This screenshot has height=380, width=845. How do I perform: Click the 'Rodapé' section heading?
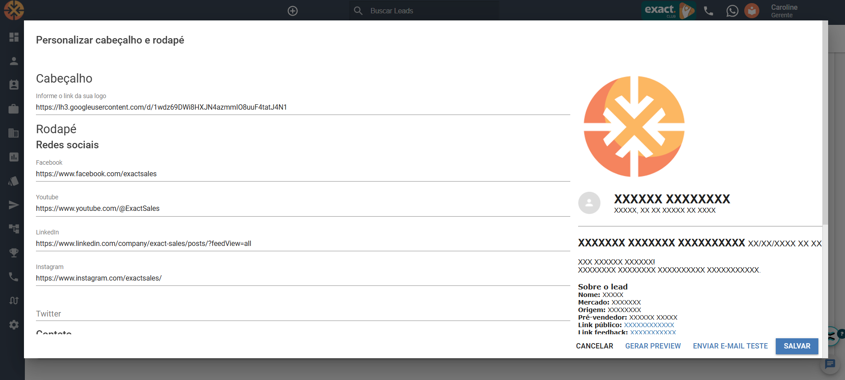(56, 129)
